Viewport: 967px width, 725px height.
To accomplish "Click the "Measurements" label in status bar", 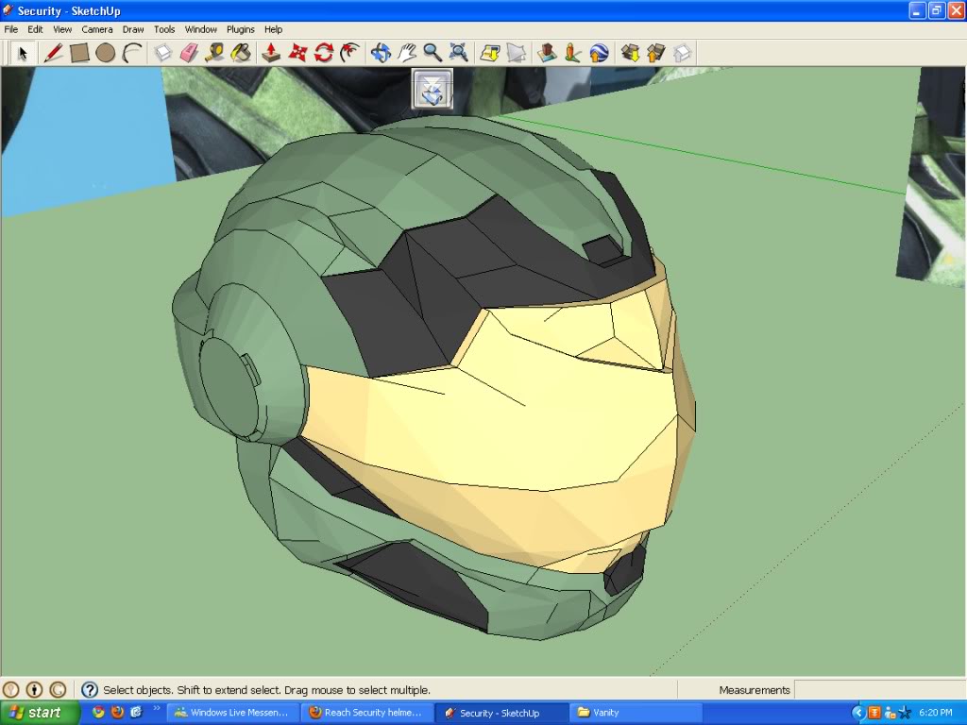I will pyautogui.click(x=755, y=690).
